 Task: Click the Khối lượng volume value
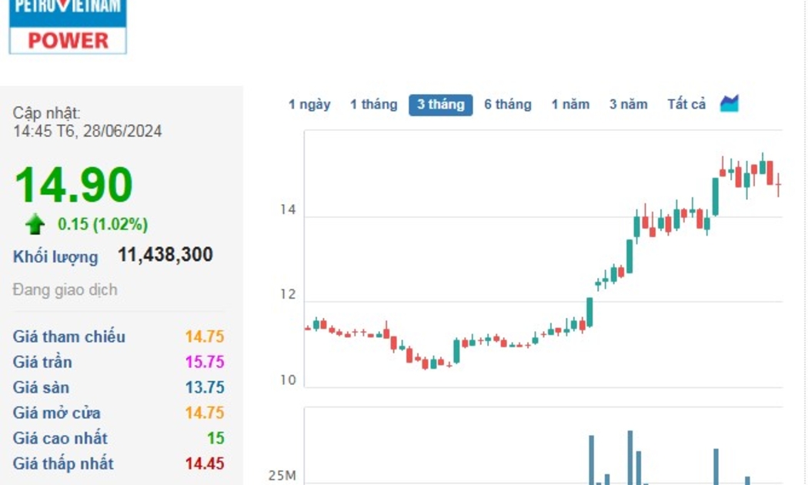165,255
